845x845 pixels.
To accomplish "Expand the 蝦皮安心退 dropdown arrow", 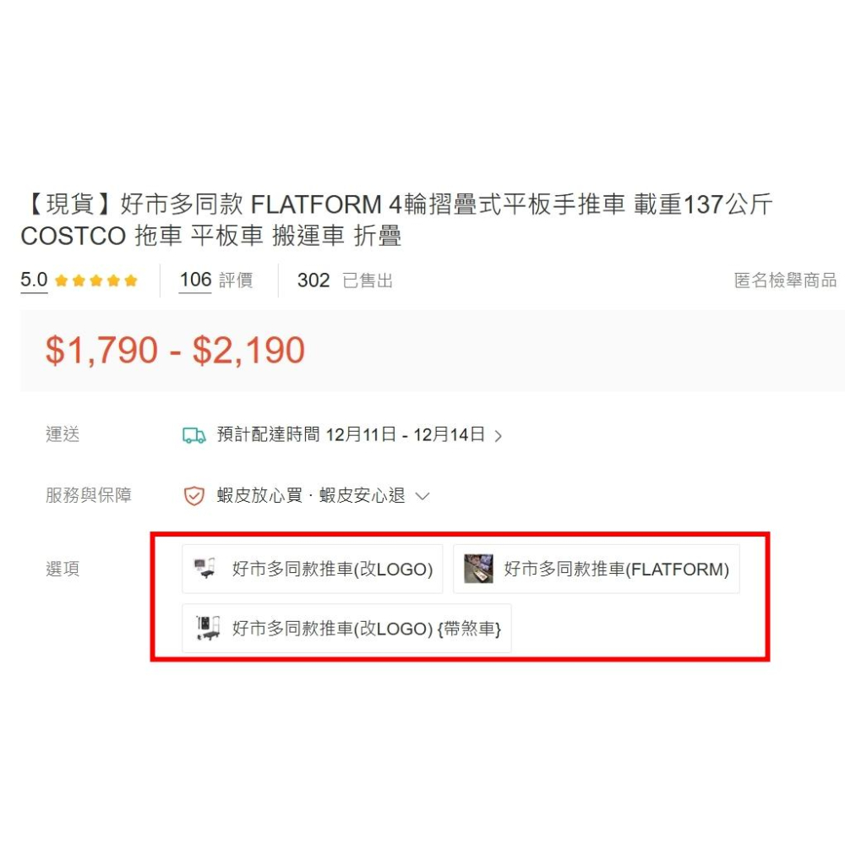I will (422, 496).
